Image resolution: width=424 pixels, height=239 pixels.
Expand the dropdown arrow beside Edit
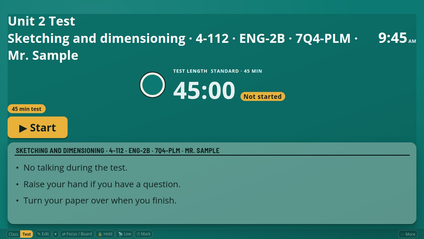point(55,234)
